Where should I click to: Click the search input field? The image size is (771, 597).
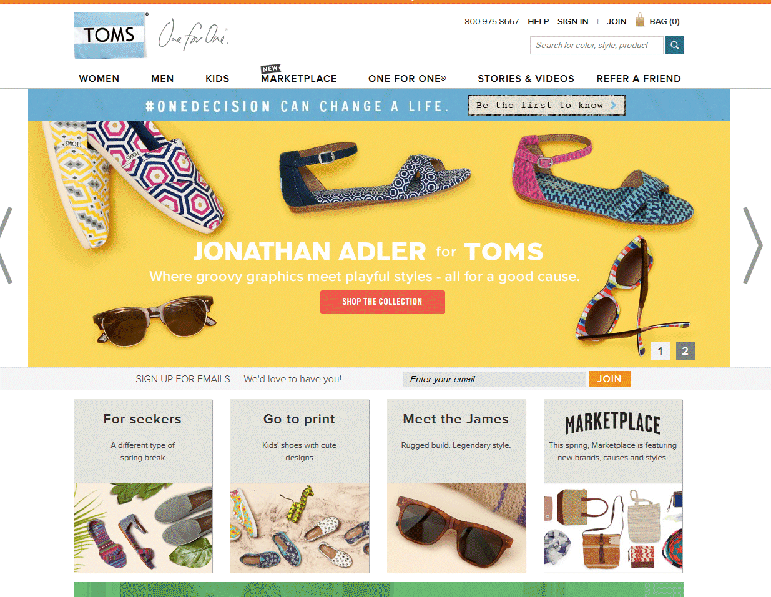[x=597, y=45]
